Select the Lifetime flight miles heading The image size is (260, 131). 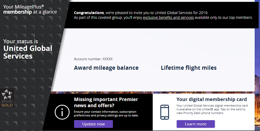(x=189, y=68)
